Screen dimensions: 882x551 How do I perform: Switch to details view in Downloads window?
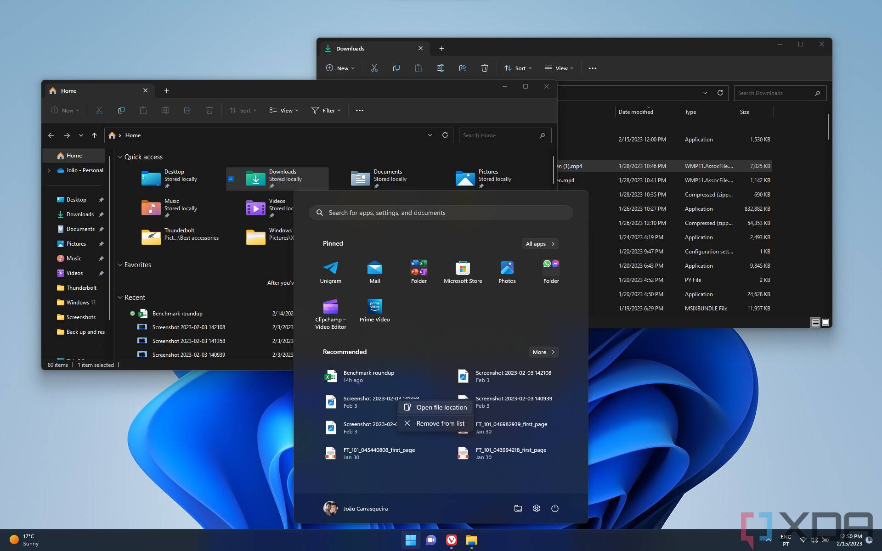click(x=815, y=322)
